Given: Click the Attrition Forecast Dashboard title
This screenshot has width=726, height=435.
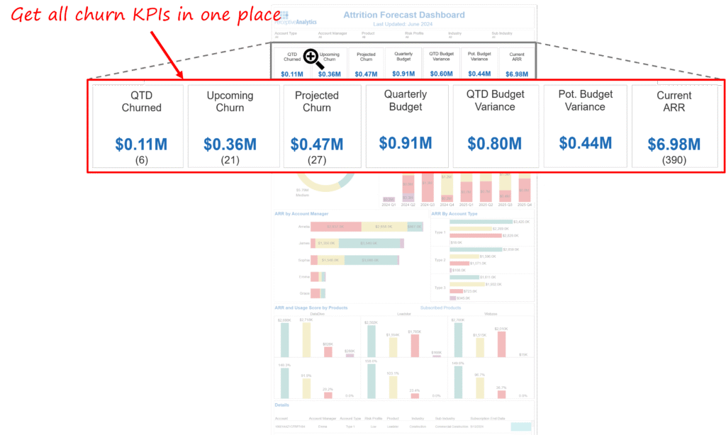Looking at the screenshot, I should pos(403,14).
